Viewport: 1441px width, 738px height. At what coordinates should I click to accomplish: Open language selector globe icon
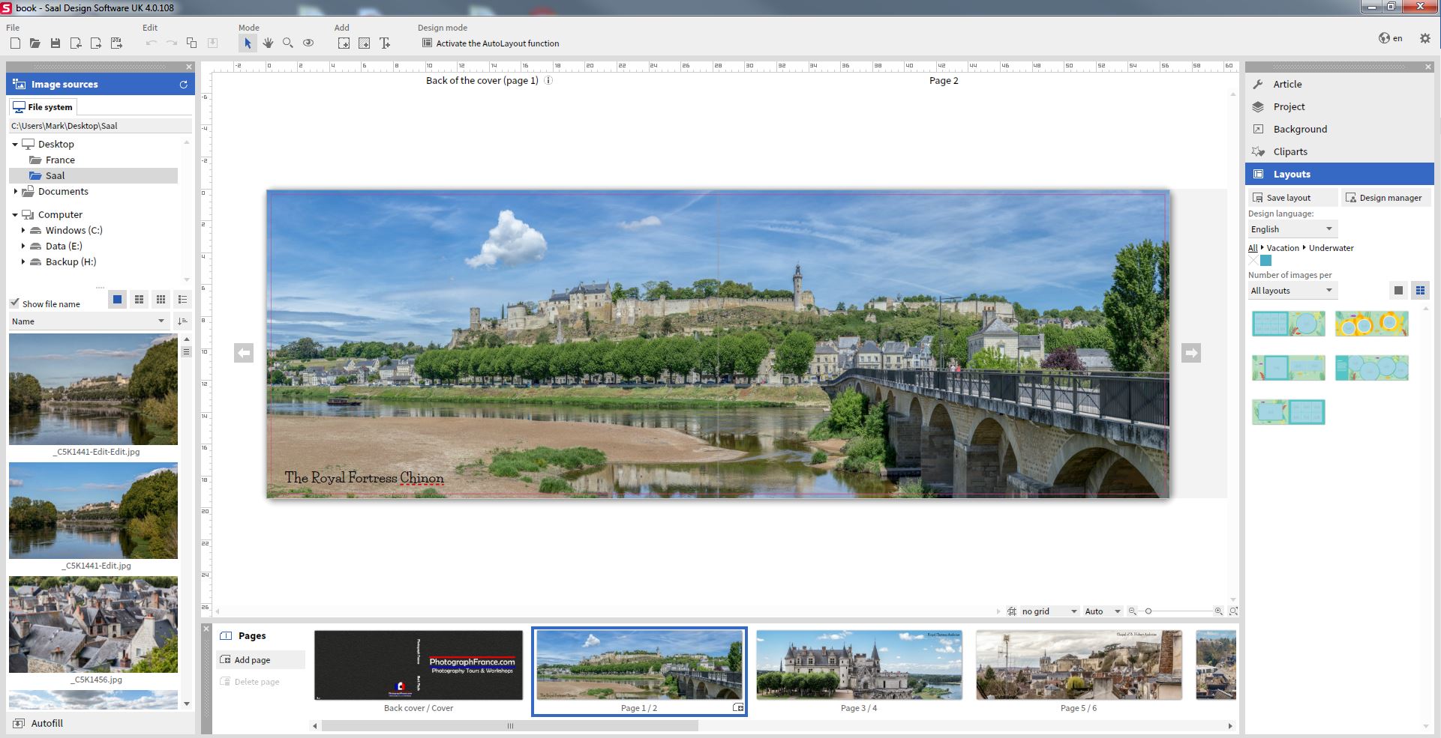(x=1390, y=38)
